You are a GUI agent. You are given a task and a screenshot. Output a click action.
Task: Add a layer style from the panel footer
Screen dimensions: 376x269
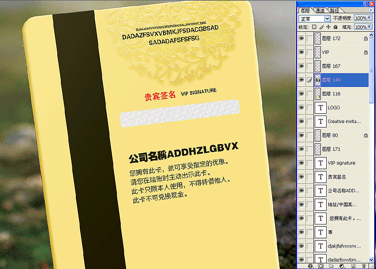click(310, 266)
